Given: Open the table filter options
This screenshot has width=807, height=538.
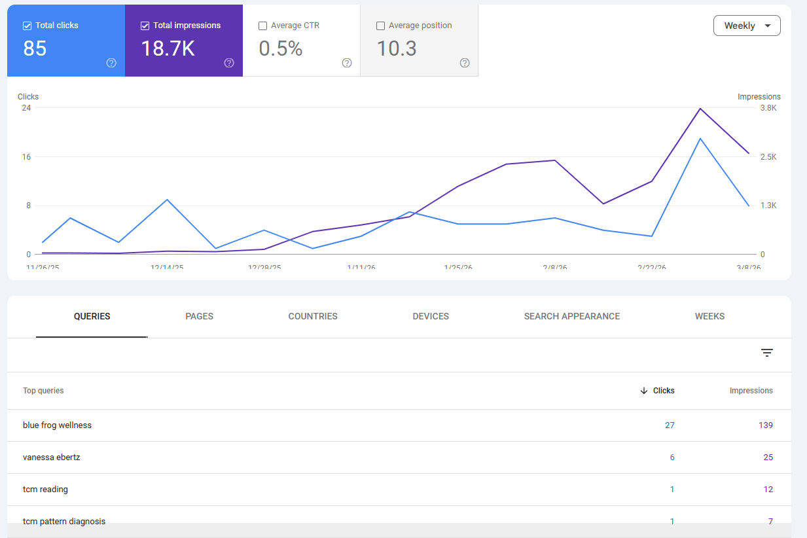Looking at the screenshot, I should click(766, 353).
